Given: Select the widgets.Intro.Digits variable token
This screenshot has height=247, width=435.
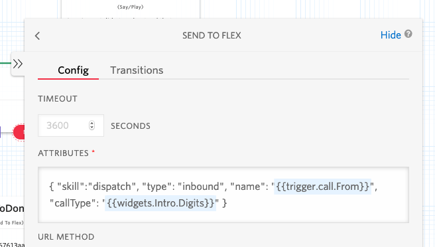Looking at the screenshot, I should (x=160, y=203).
